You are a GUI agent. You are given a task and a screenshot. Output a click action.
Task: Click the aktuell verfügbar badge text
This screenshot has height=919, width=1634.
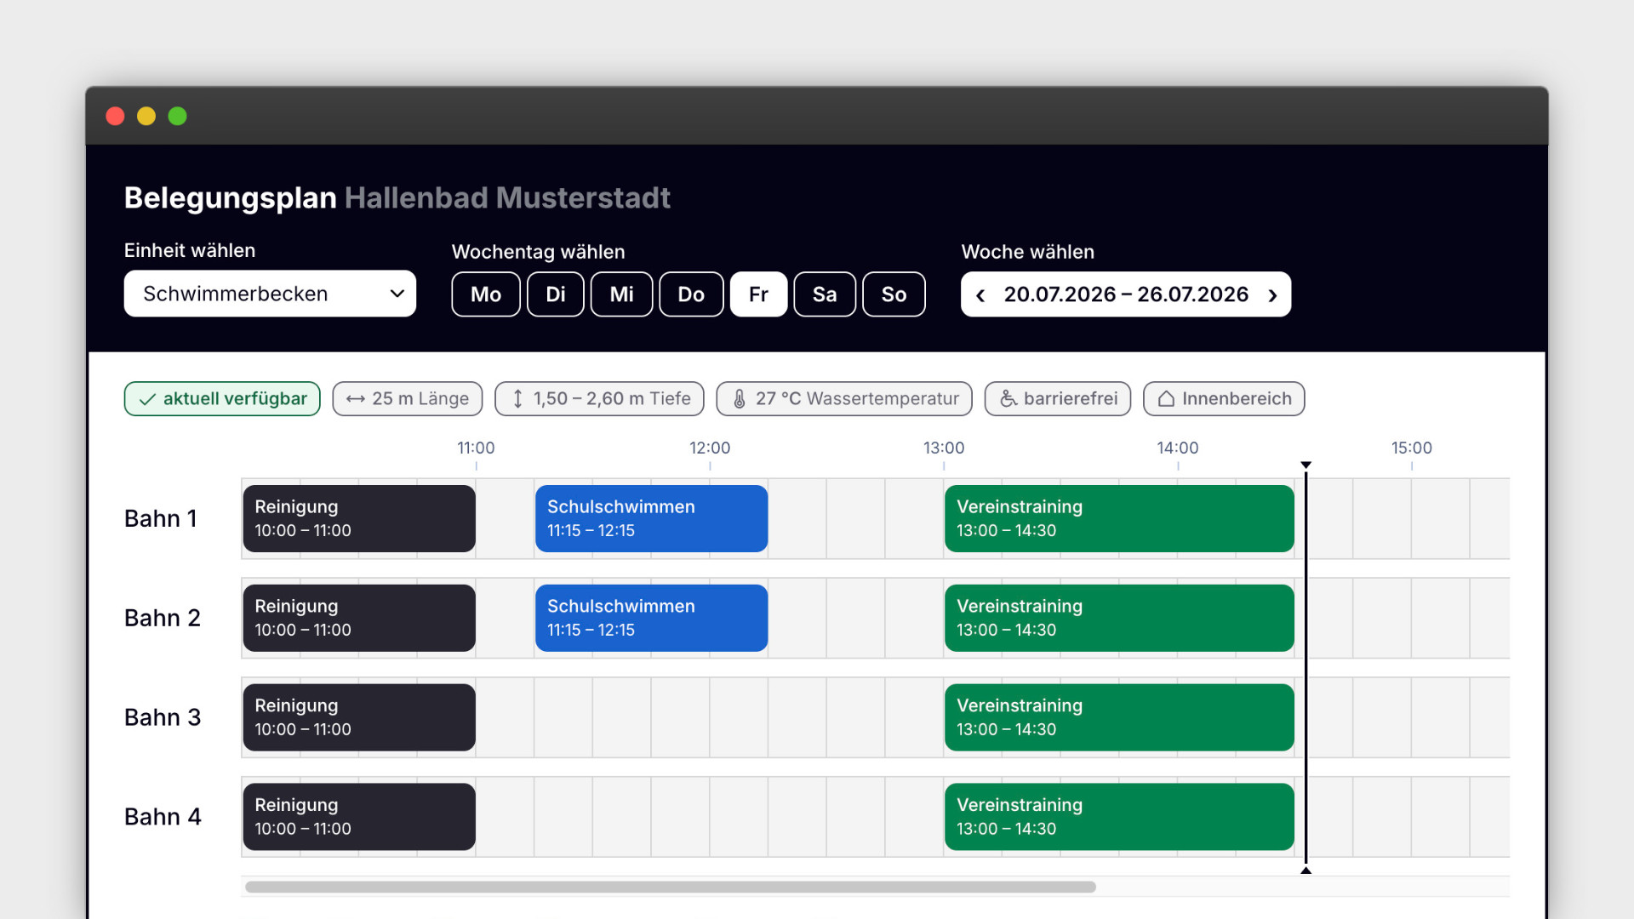pyautogui.click(x=235, y=399)
